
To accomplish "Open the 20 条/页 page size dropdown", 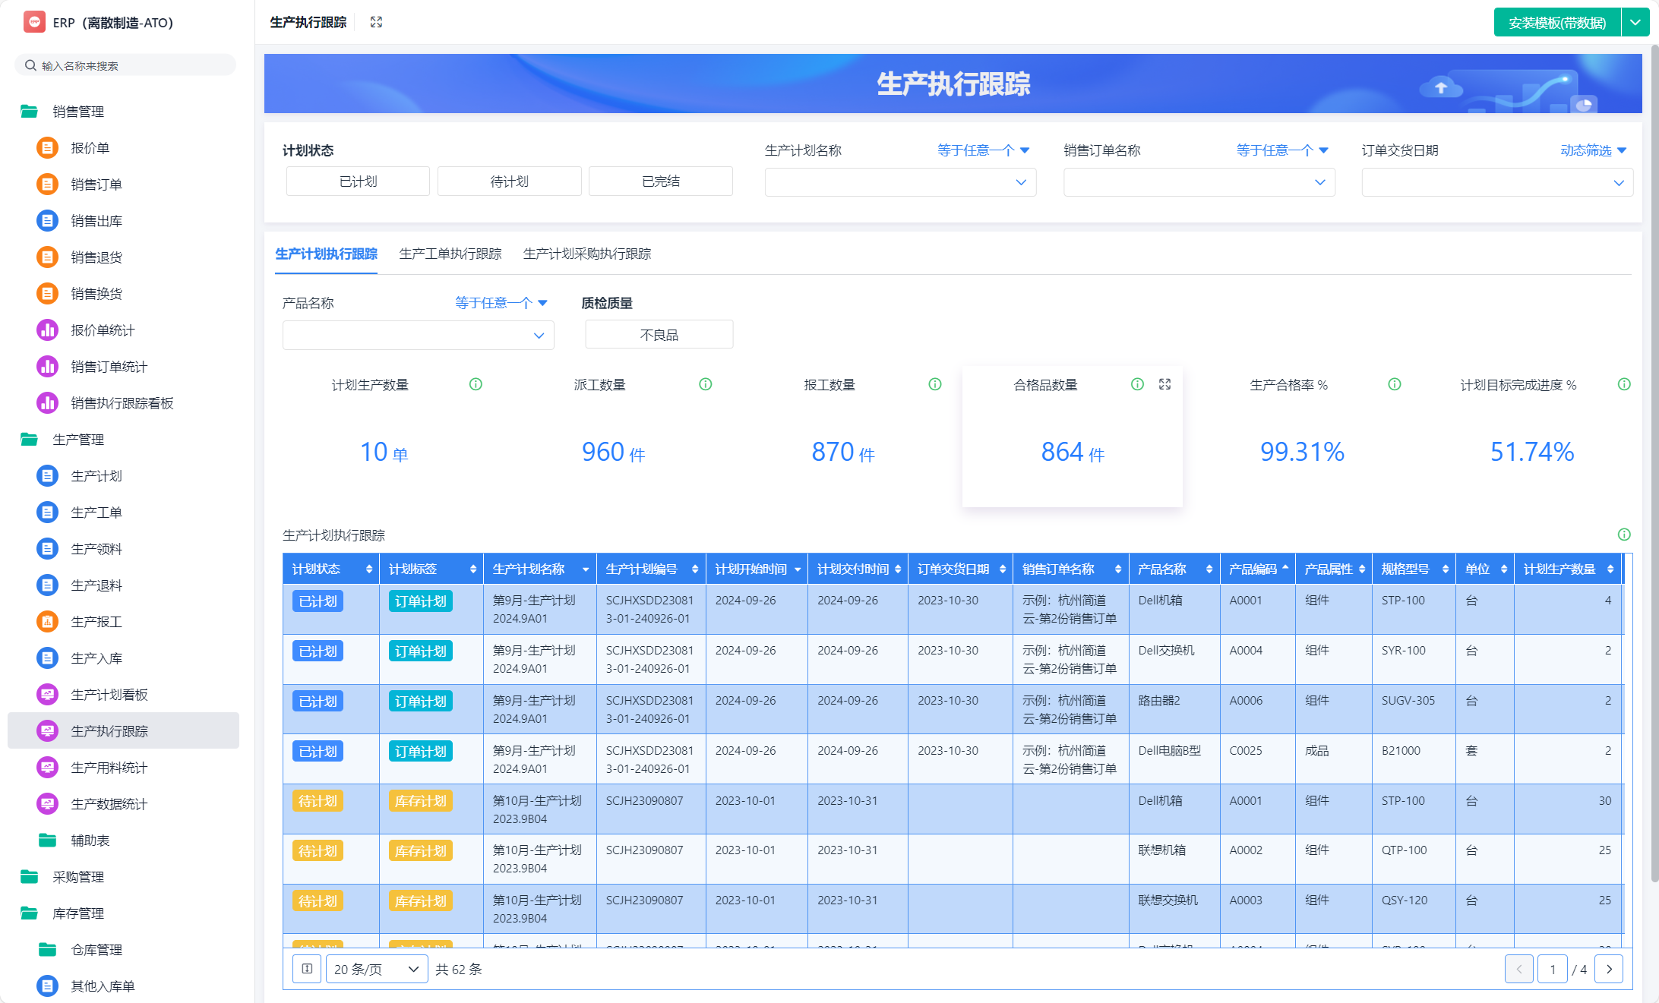I will 377,969.
